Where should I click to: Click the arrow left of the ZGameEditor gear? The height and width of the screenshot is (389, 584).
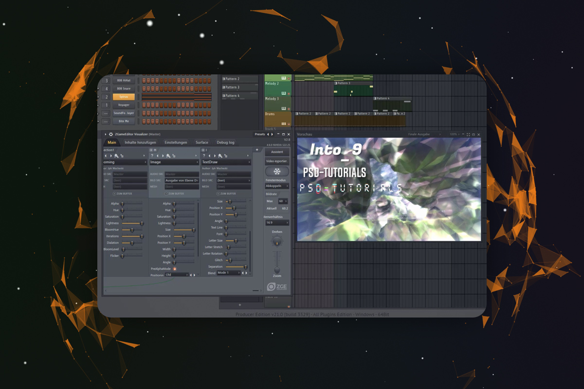coord(106,134)
